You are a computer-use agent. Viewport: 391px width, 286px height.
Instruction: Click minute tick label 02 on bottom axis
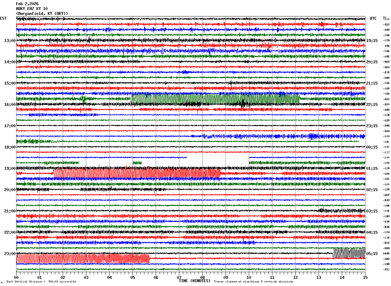(x=63, y=277)
